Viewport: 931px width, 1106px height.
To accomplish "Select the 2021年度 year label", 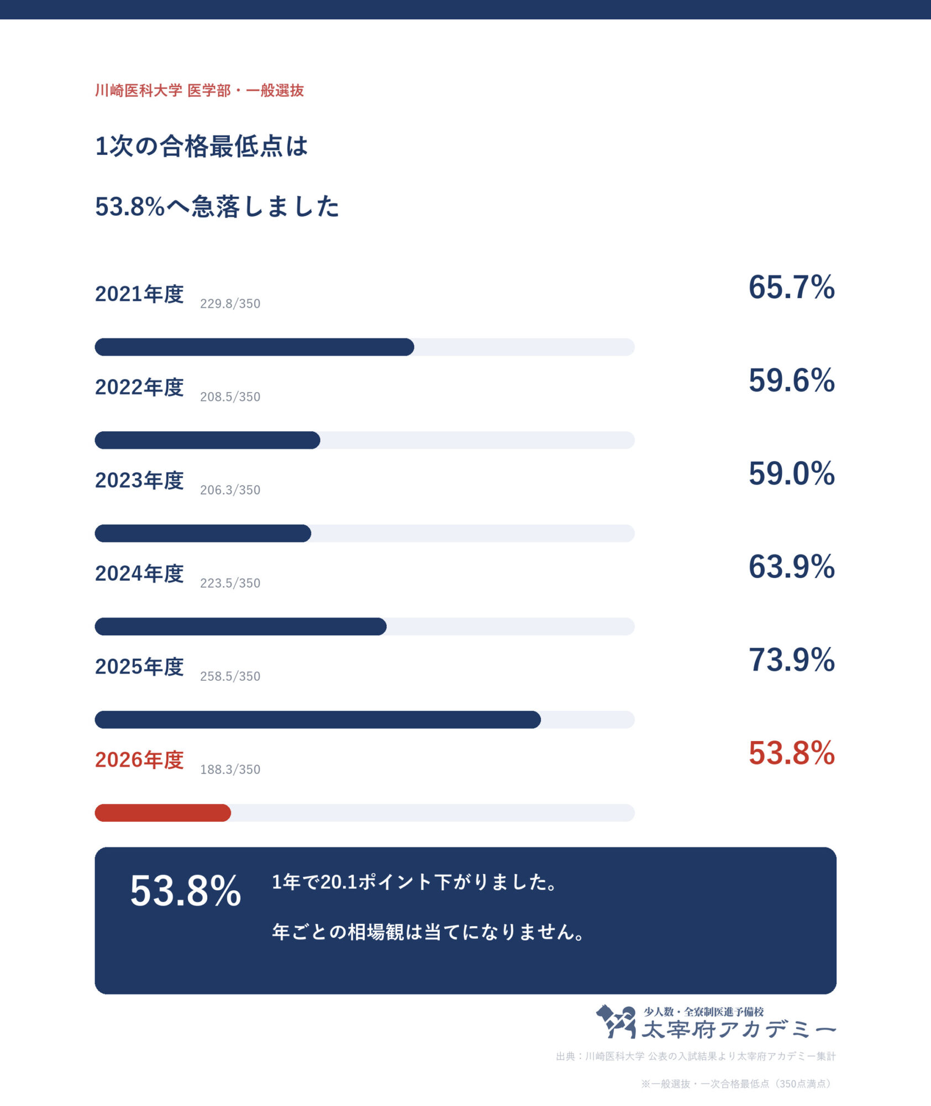I will [x=139, y=294].
